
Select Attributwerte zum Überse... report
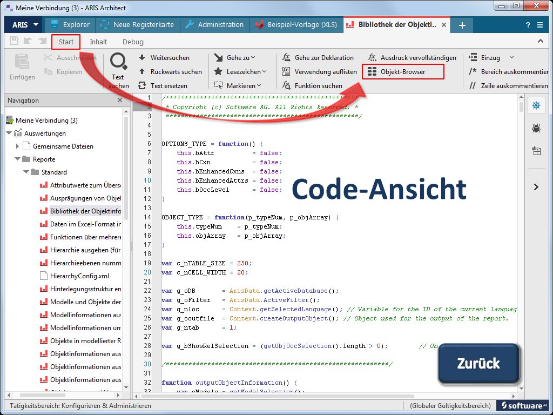[x=85, y=185]
